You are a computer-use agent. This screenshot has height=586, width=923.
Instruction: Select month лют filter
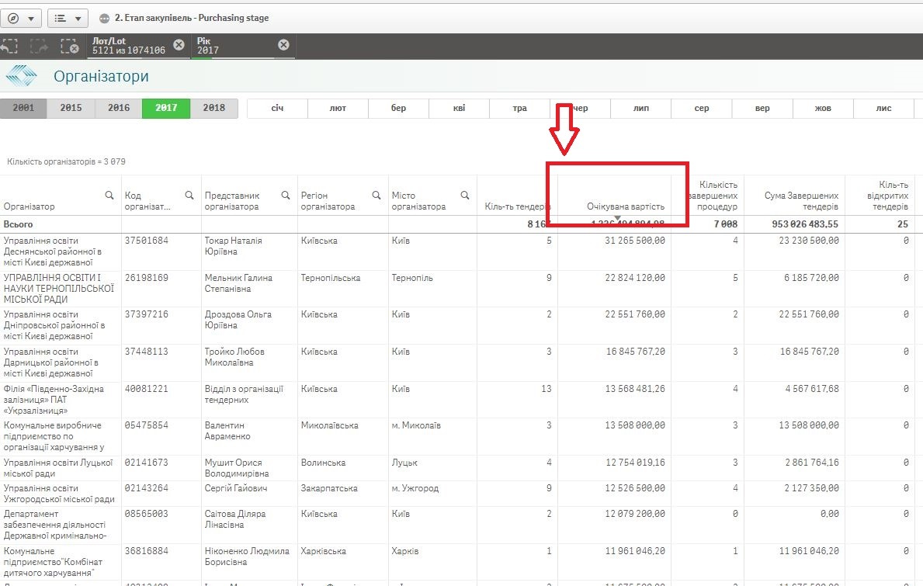[x=338, y=109]
